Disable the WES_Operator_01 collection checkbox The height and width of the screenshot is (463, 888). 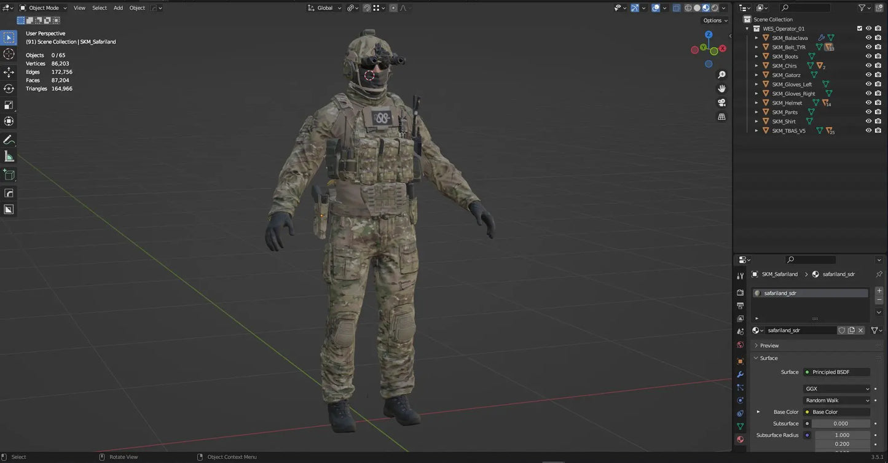[x=860, y=28]
